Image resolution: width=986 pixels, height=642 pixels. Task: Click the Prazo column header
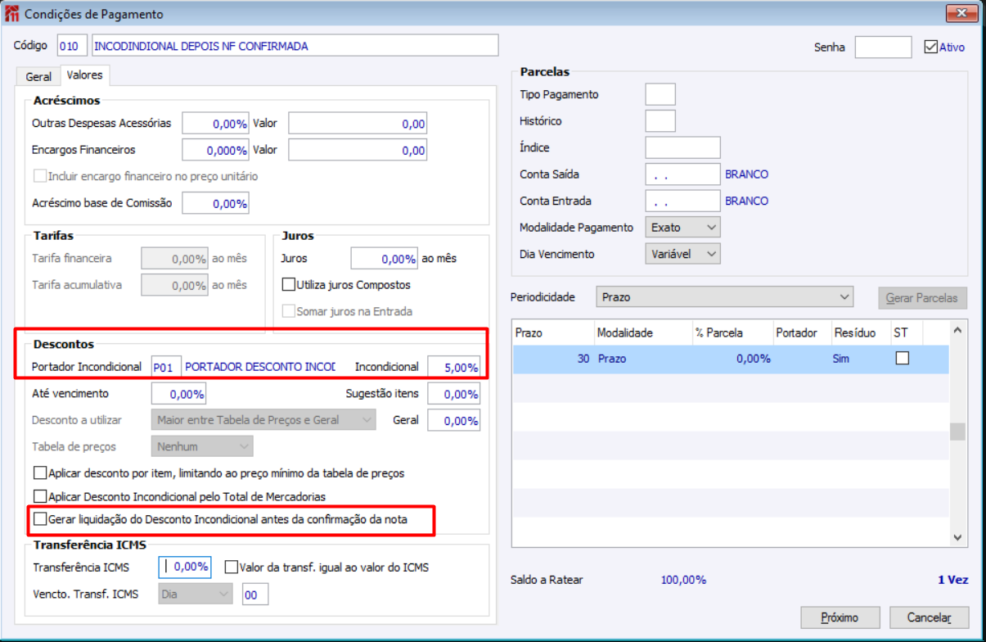tap(553, 332)
